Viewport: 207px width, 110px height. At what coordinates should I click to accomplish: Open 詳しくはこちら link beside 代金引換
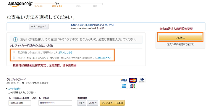66,53
